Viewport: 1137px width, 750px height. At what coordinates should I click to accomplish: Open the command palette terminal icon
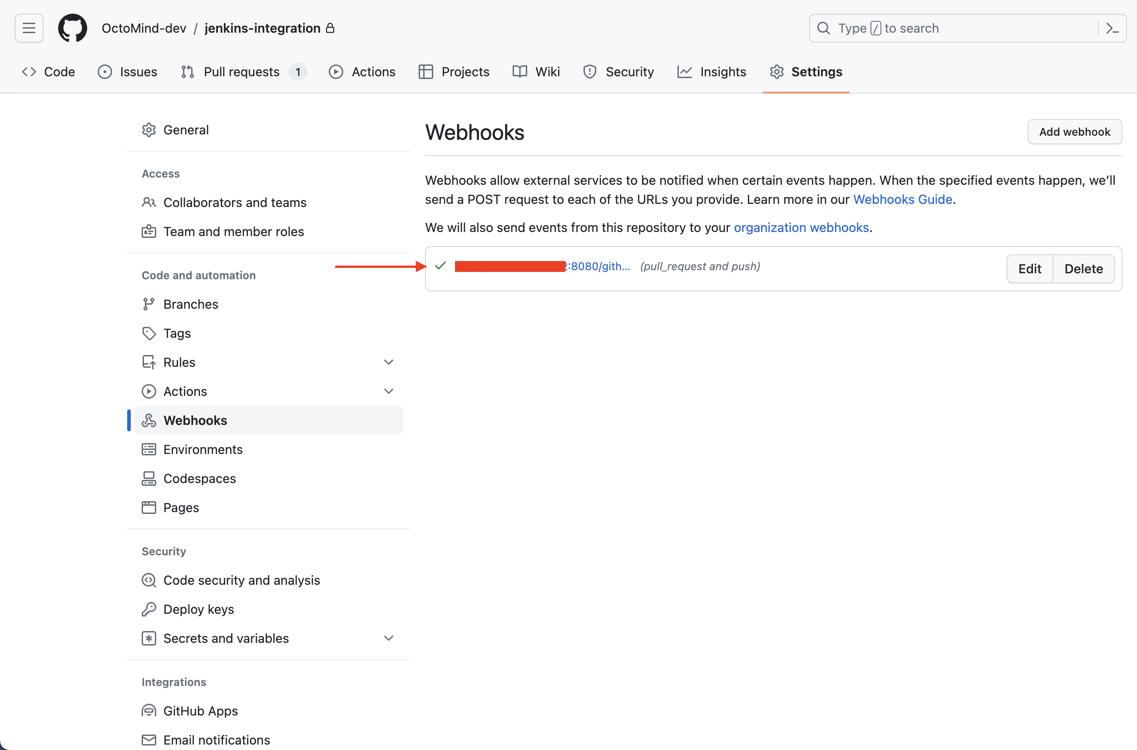[1112, 28]
